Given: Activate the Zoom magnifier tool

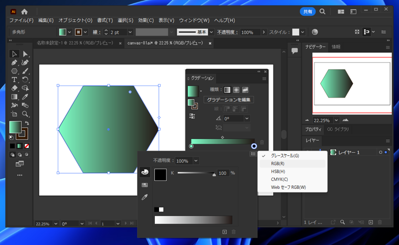Looking at the screenshot, I should (x=25, y=114).
